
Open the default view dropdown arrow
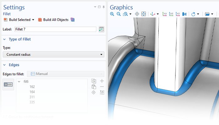(158, 14)
